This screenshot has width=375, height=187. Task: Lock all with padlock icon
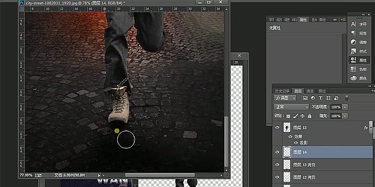click(x=310, y=116)
